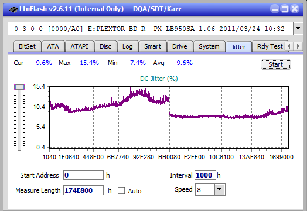The height and width of the screenshot is (211, 307).
Task: Click the Measure Length field
Action: tap(83, 190)
